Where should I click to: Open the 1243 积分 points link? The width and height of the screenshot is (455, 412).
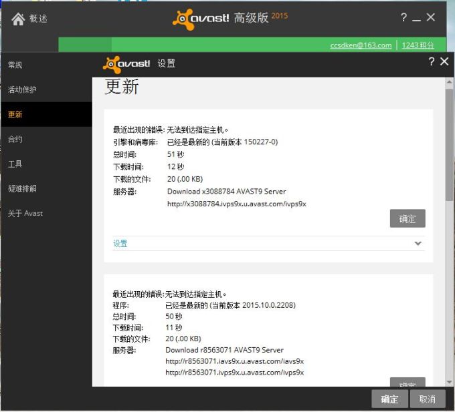pos(418,45)
